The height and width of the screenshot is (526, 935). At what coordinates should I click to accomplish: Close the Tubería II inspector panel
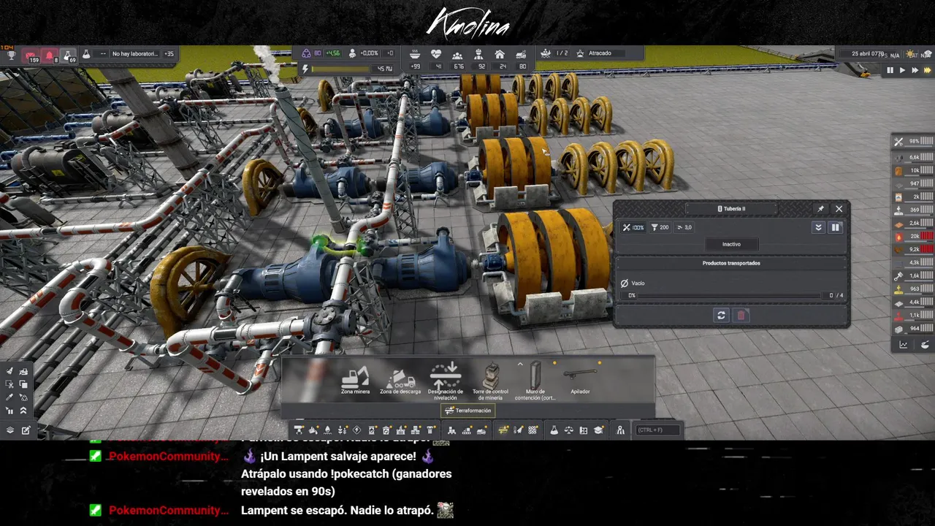[x=839, y=209]
